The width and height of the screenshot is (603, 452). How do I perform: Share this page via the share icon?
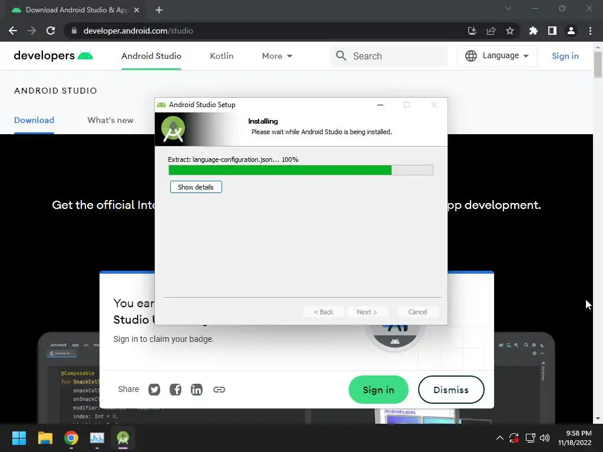[491, 31]
